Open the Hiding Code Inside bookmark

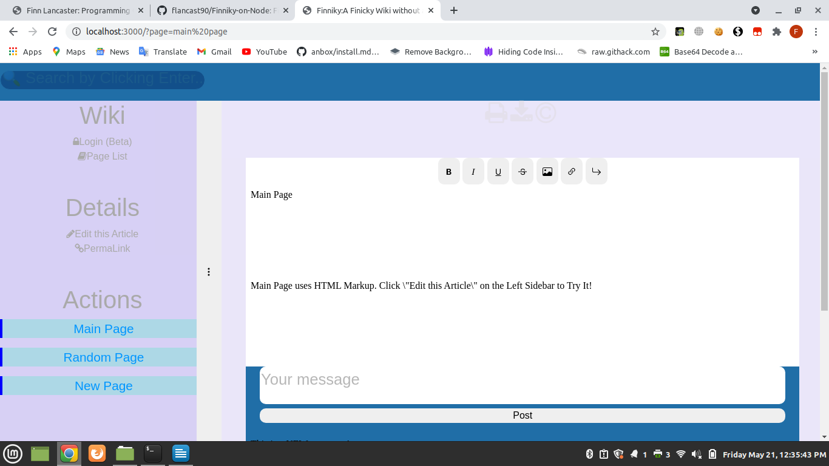(x=524, y=52)
